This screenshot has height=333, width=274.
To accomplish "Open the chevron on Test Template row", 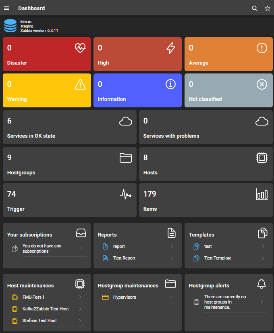I will tap(263, 258).
